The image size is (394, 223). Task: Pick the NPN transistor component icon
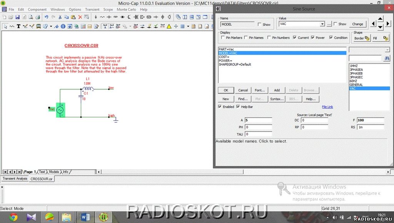[129, 17]
